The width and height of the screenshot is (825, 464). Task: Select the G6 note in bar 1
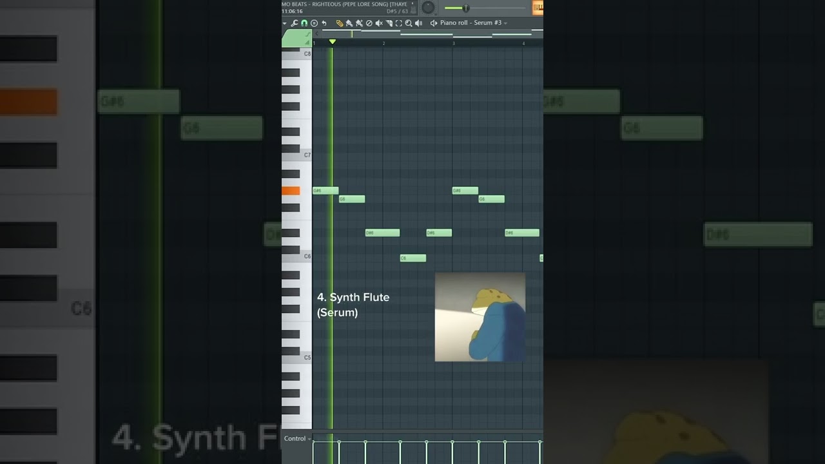click(352, 199)
